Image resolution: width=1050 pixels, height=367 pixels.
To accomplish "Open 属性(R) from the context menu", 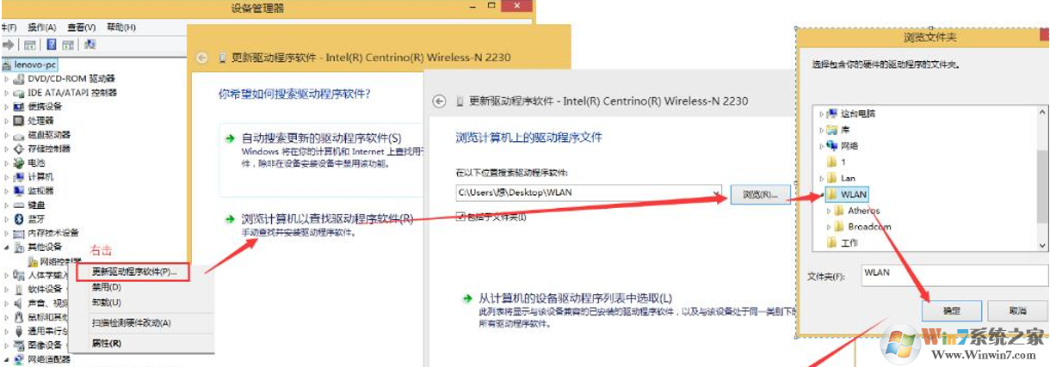I will tap(106, 343).
